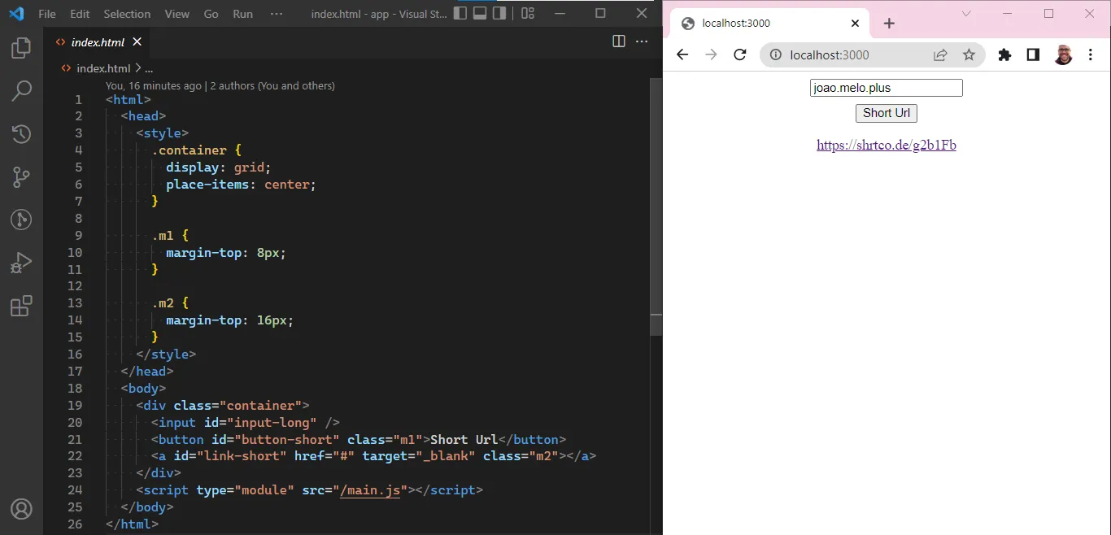
Task: Open the Go menu
Action: [211, 14]
